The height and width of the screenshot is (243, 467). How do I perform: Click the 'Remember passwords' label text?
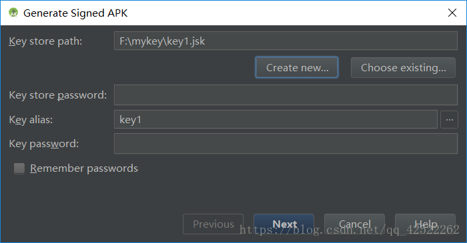tap(84, 168)
